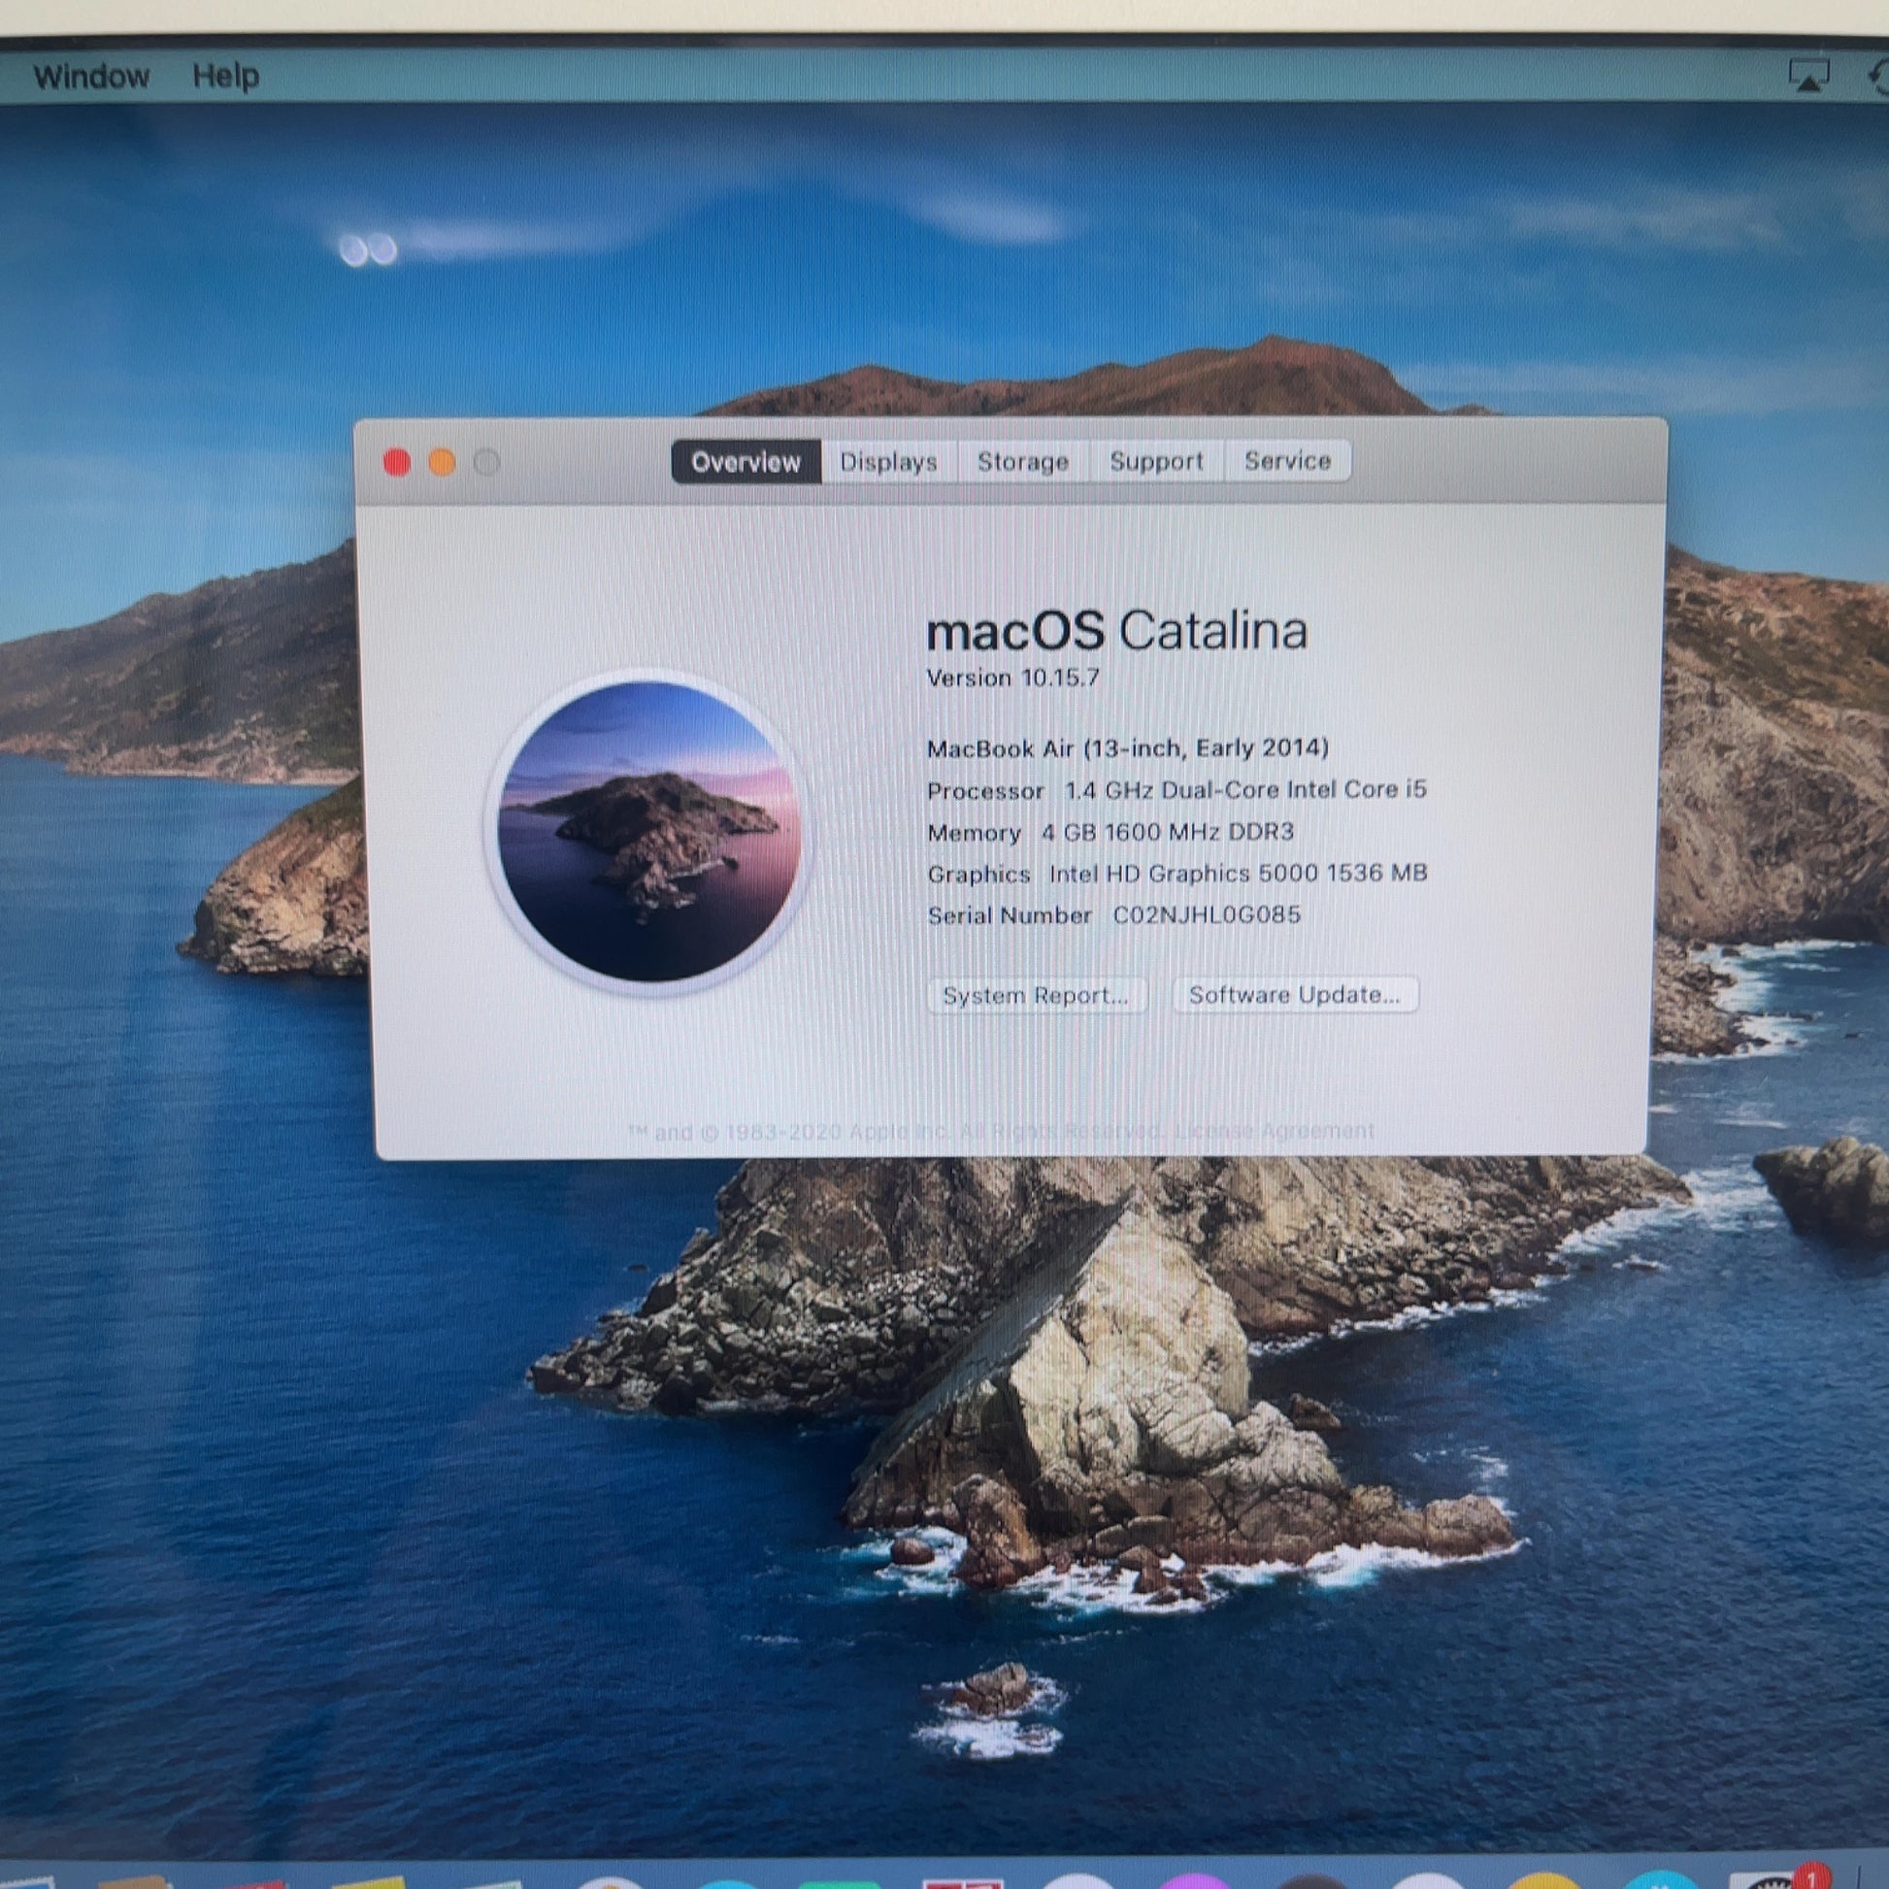Open the Window menu
Image resolution: width=1889 pixels, height=1889 pixels.
point(91,77)
